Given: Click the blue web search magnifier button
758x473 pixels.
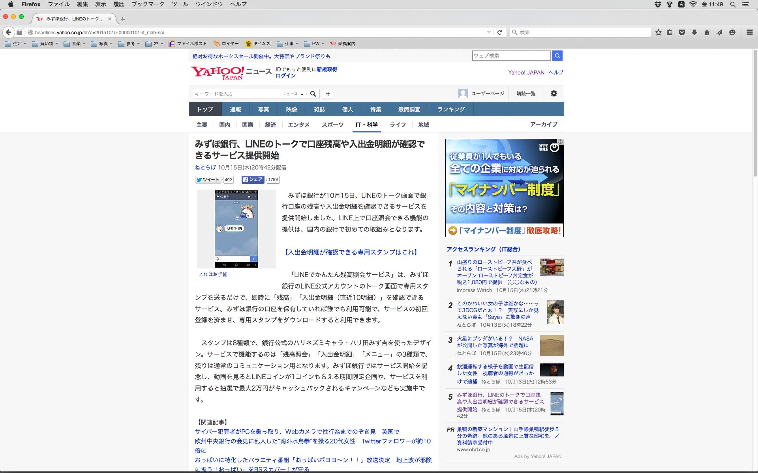Looking at the screenshot, I should point(557,56).
